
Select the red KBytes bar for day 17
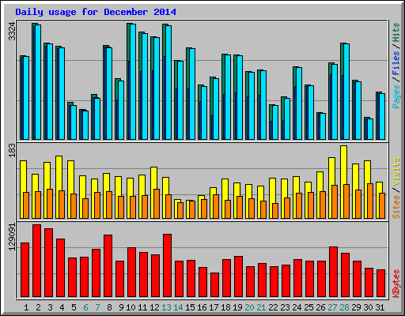[x=214, y=285]
